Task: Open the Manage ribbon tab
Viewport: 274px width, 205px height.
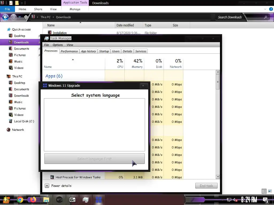Action: coord(75,9)
